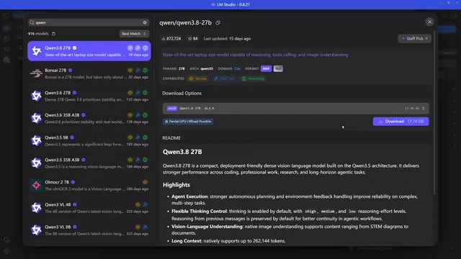Click the Bonsai 27B logo icon

[x=37, y=73]
